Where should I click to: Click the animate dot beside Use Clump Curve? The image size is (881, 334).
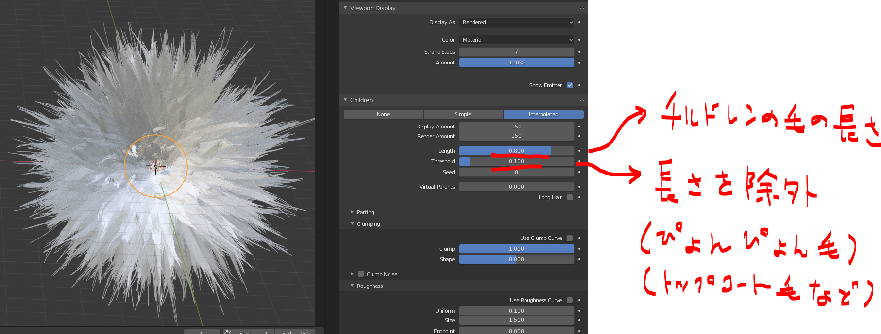pos(579,238)
